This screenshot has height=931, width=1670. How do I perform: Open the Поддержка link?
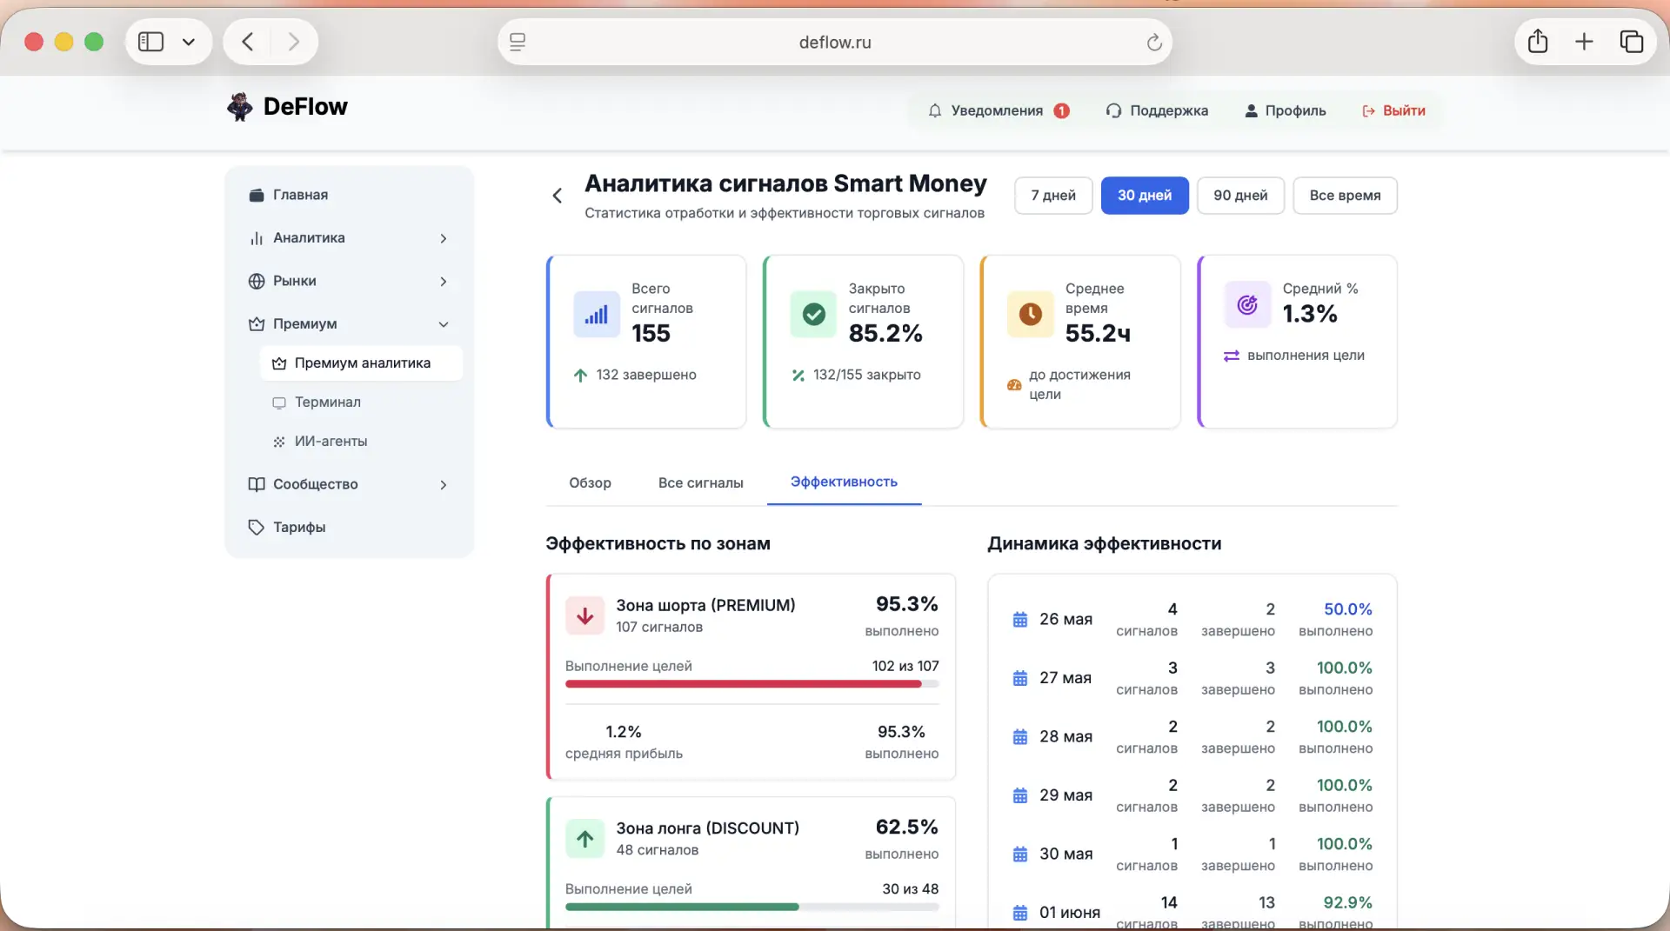pyautogui.click(x=1157, y=110)
